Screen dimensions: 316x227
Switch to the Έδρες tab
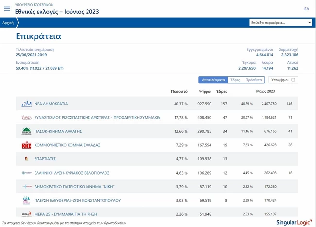(235, 80)
